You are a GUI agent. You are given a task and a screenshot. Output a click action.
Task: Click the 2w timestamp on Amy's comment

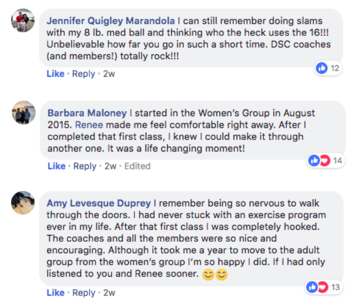click(109, 293)
